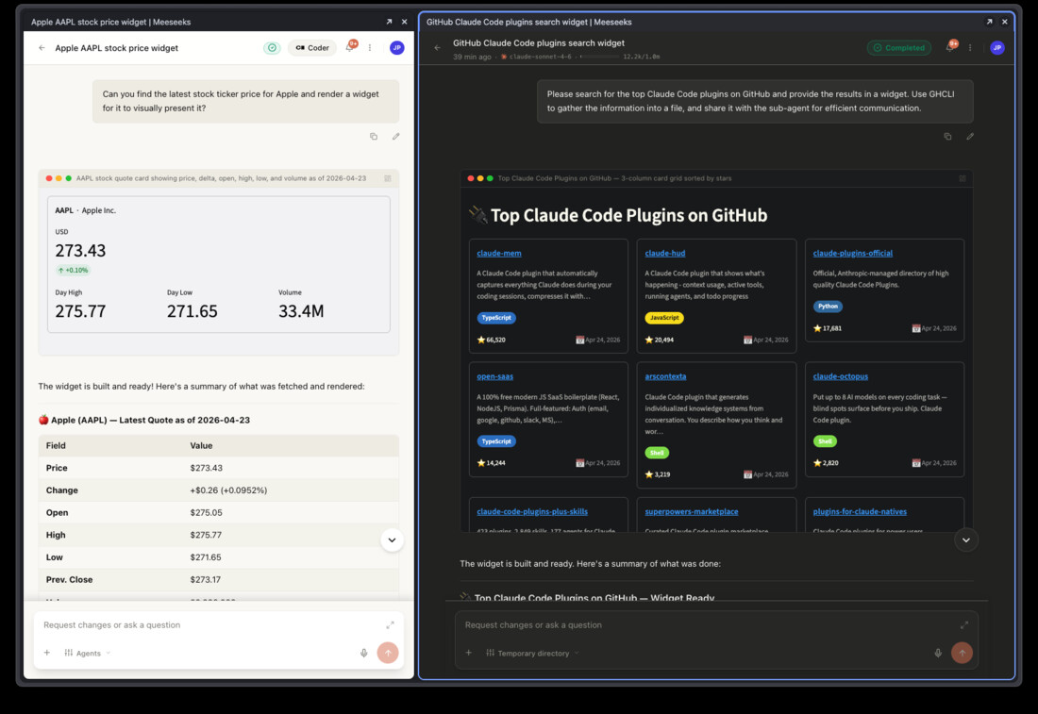The height and width of the screenshot is (714, 1038).
Task: Edit the GitHub plugins search request message
Action: tap(970, 137)
